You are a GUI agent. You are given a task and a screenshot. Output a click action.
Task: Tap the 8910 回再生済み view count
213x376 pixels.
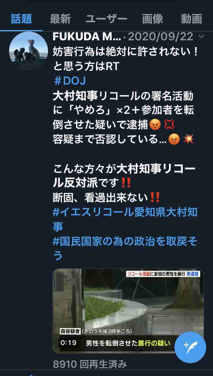(x=90, y=364)
